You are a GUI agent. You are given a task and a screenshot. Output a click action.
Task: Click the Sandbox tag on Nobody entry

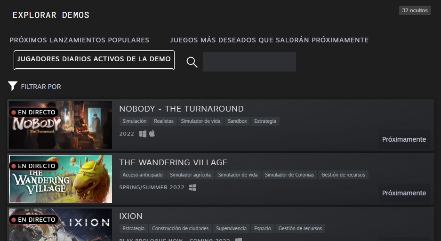[237, 121]
